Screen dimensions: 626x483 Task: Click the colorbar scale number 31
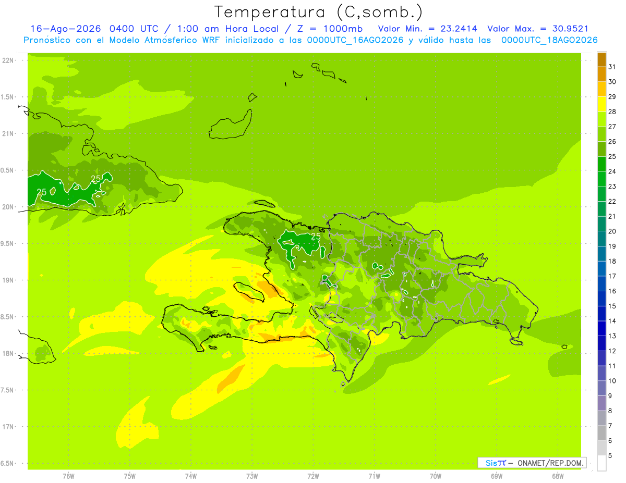[612, 67]
